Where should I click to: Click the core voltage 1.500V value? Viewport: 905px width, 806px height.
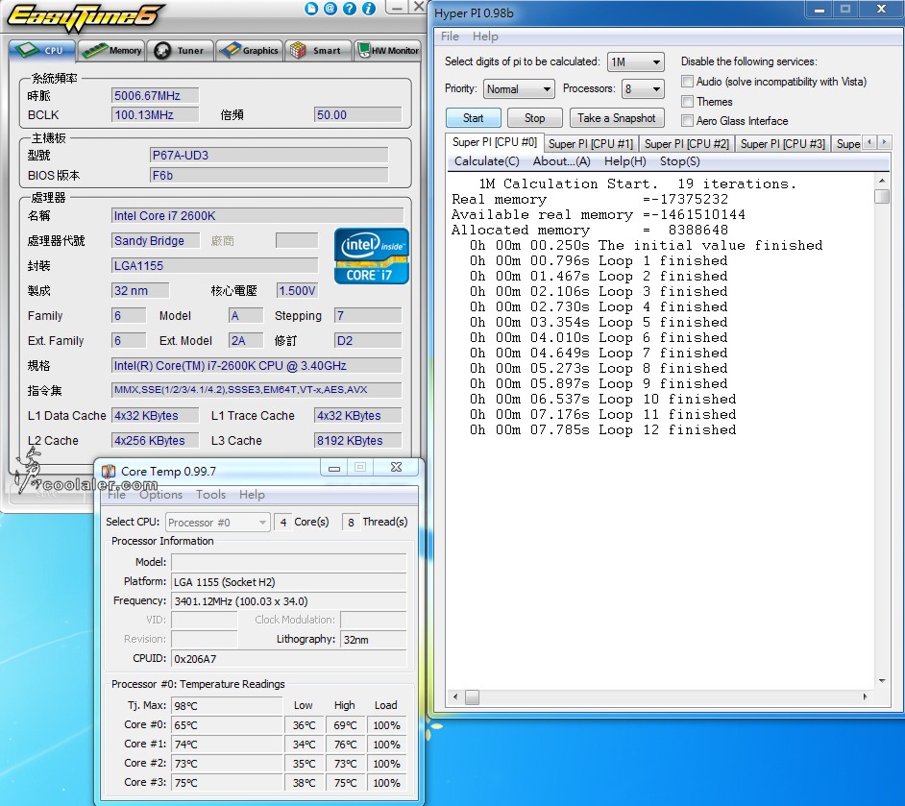tap(297, 290)
